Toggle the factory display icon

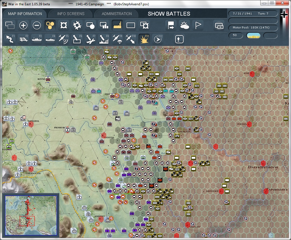click(117, 25)
